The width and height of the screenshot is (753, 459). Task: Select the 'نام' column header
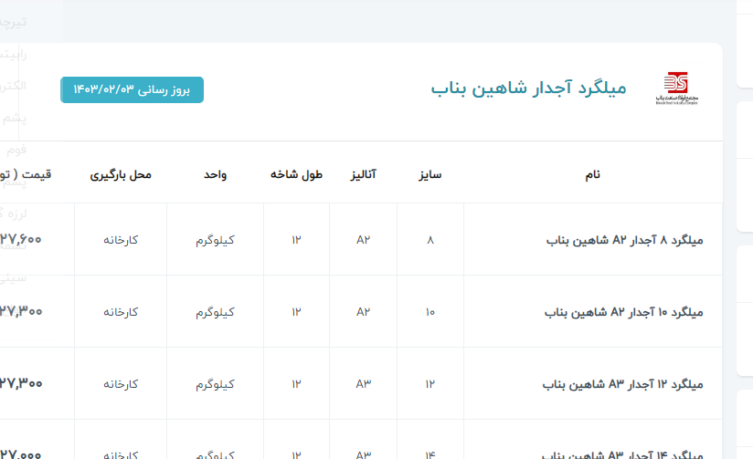pos(592,173)
